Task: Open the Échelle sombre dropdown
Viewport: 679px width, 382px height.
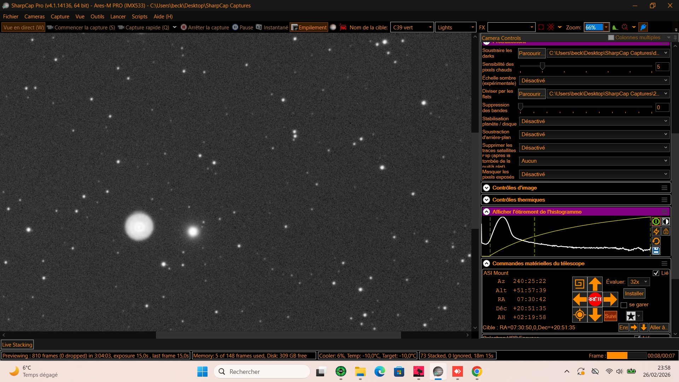Action: [x=594, y=81]
